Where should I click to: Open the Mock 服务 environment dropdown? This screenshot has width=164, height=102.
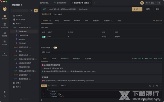tap(151, 3)
